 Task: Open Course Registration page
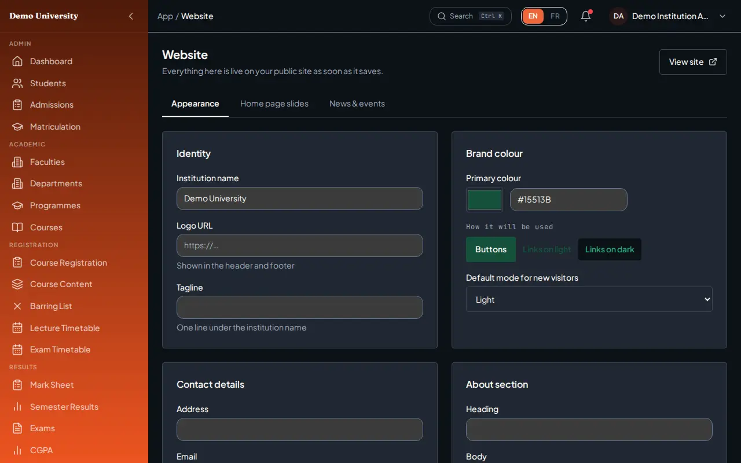(74, 263)
